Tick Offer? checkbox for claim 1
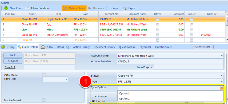This screenshot has height=104, width=228. click(x=157, y=19)
